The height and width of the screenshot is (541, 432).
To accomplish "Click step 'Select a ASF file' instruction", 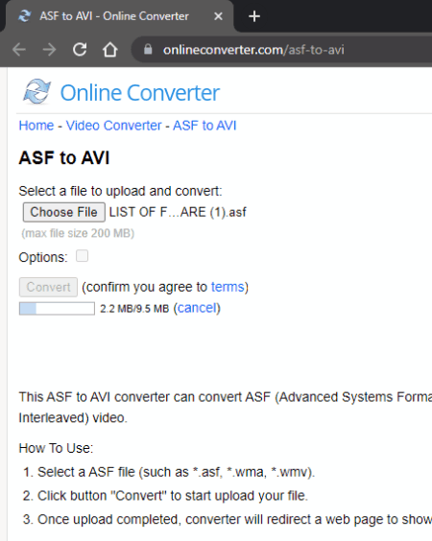I will (x=176, y=472).
